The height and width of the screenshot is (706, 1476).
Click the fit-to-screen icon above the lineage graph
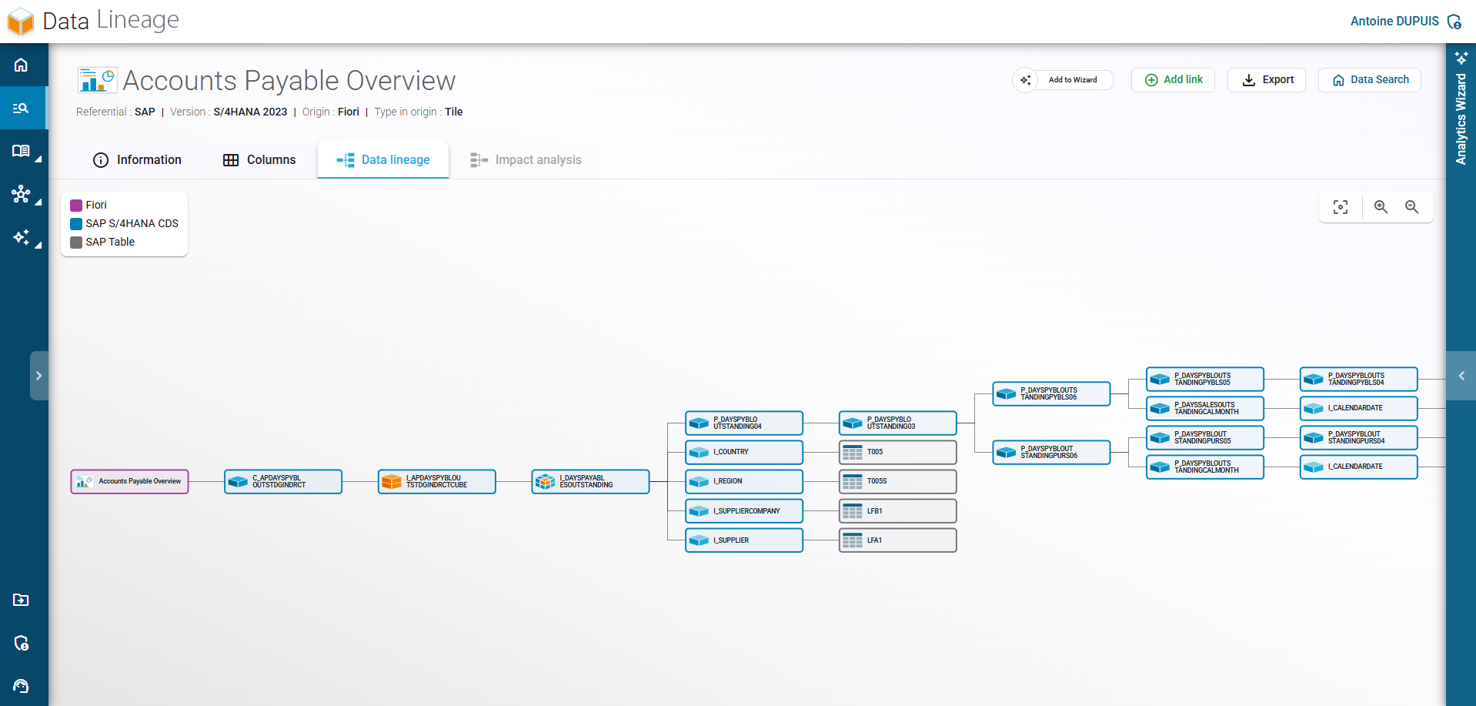pos(1341,206)
